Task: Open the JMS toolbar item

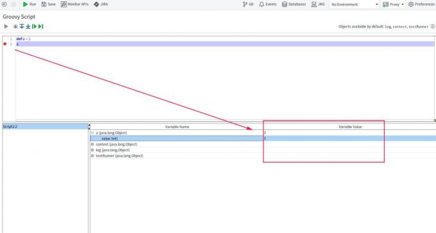Action: (x=318, y=4)
